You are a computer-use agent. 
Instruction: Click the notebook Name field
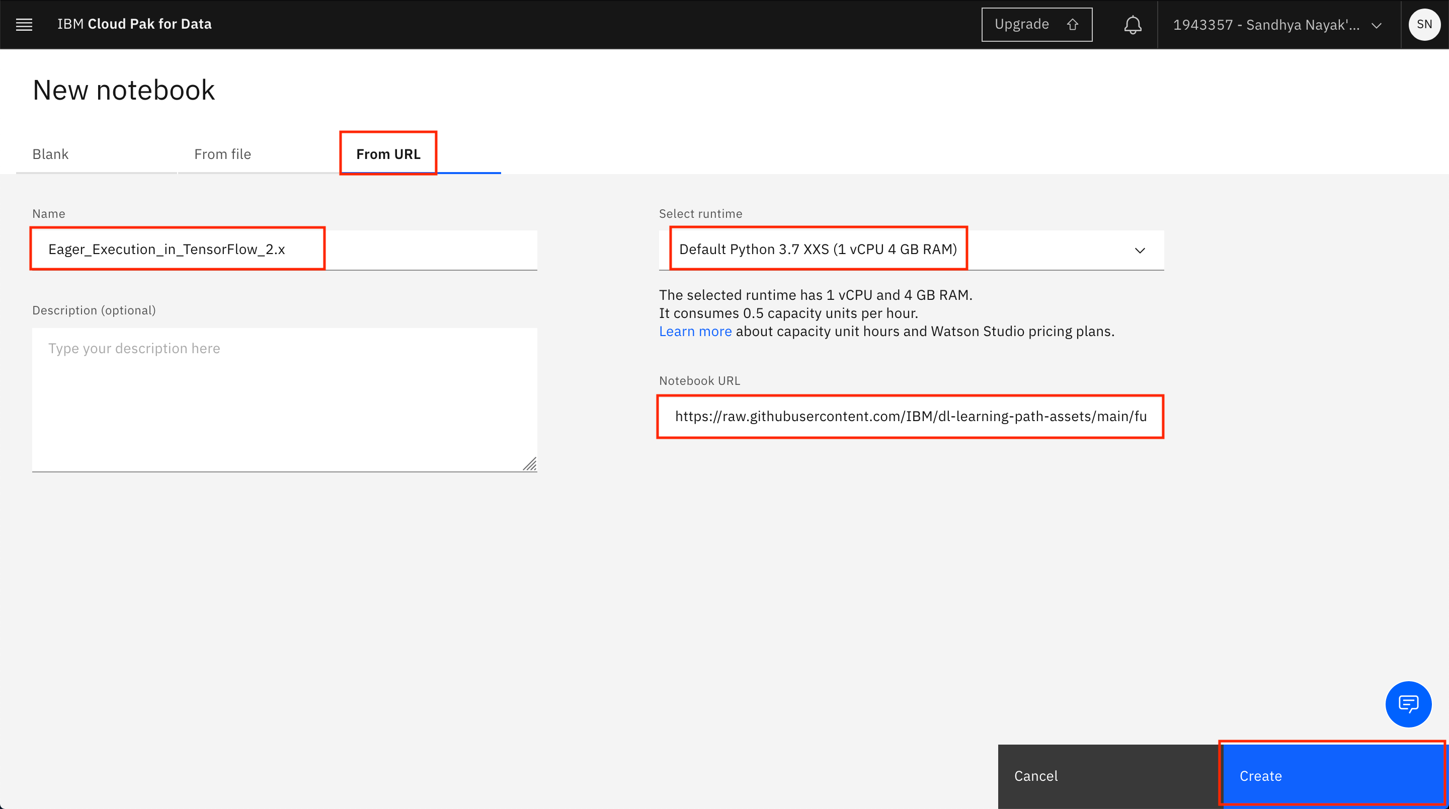(x=284, y=249)
